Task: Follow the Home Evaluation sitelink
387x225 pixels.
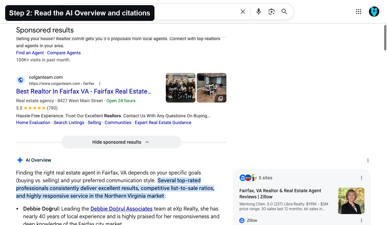Action: [x=33, y=122]
